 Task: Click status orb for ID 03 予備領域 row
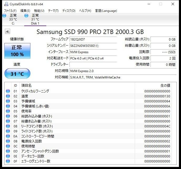click(x=8, y=101)
